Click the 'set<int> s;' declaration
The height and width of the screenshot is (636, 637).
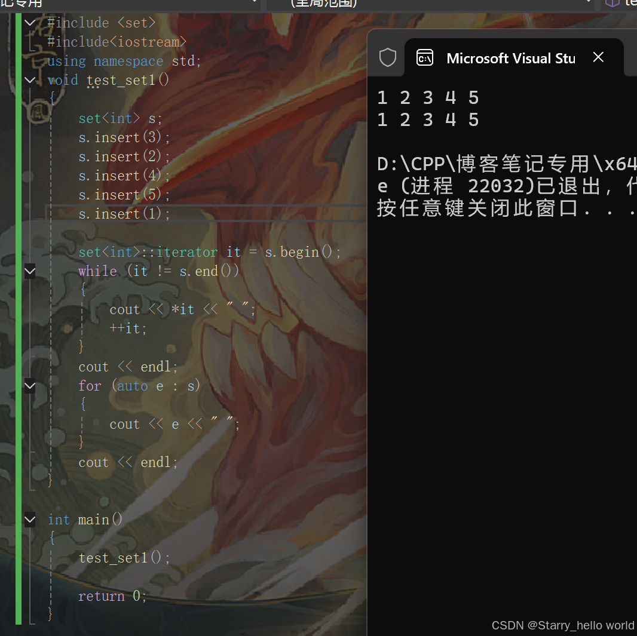120,118
